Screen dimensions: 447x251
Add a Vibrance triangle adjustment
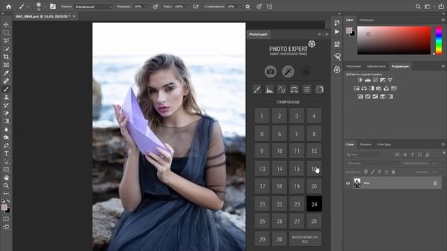(390, 80)
